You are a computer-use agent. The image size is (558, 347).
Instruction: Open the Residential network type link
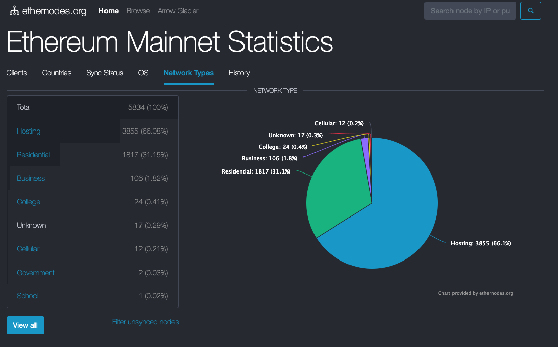coord(33,155)
